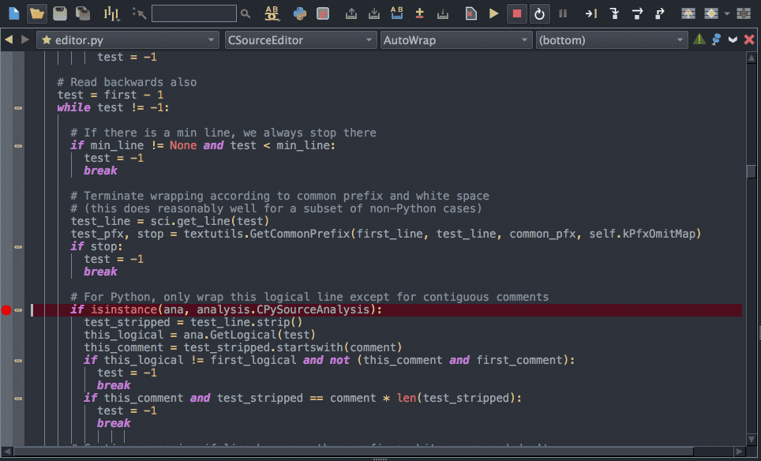Save all files with the double-disk icon

(83, 13)
